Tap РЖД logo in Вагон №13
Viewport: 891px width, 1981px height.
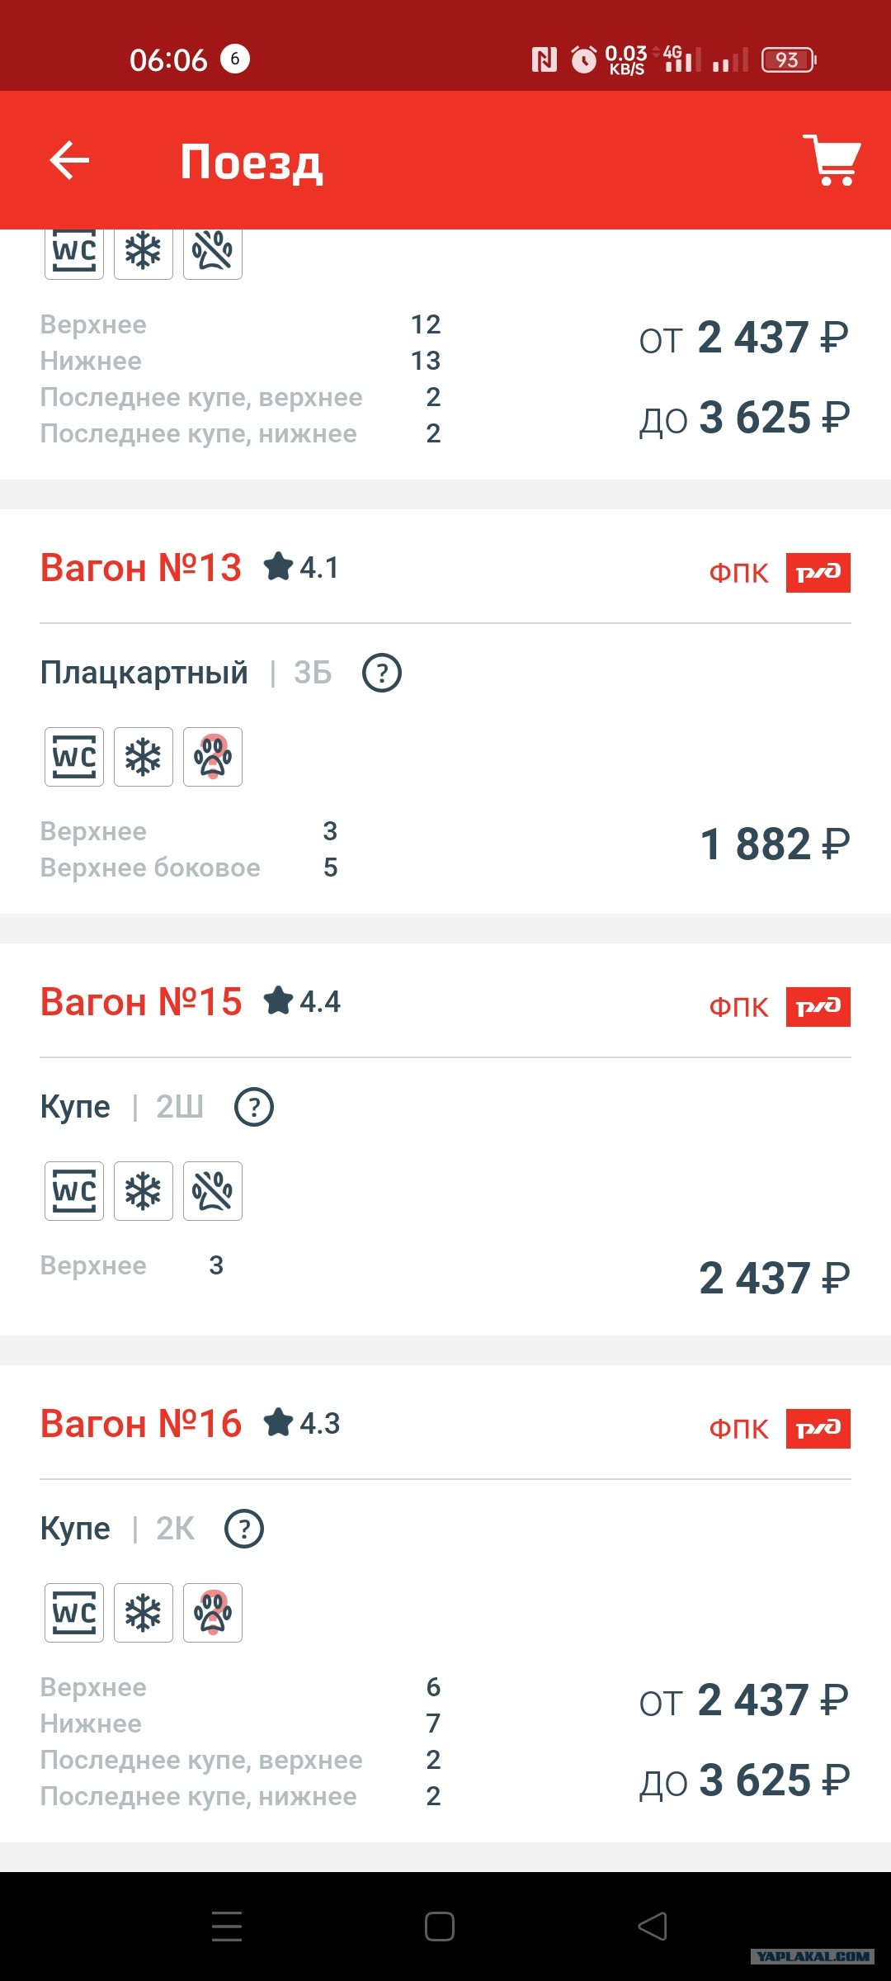(x=818, y=573)
